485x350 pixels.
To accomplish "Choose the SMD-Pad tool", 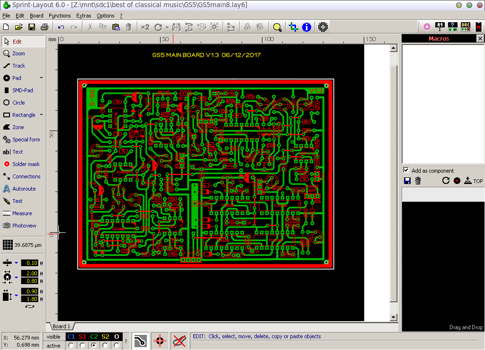I will (x=22, y=90).
